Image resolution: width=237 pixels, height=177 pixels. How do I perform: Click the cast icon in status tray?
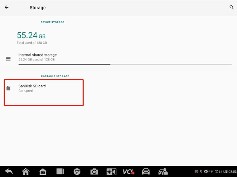(196, 171)
